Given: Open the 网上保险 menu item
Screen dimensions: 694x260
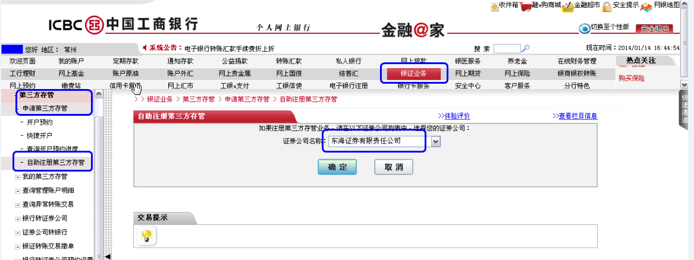Looking at the screenshot, I should tap(517, 73).
